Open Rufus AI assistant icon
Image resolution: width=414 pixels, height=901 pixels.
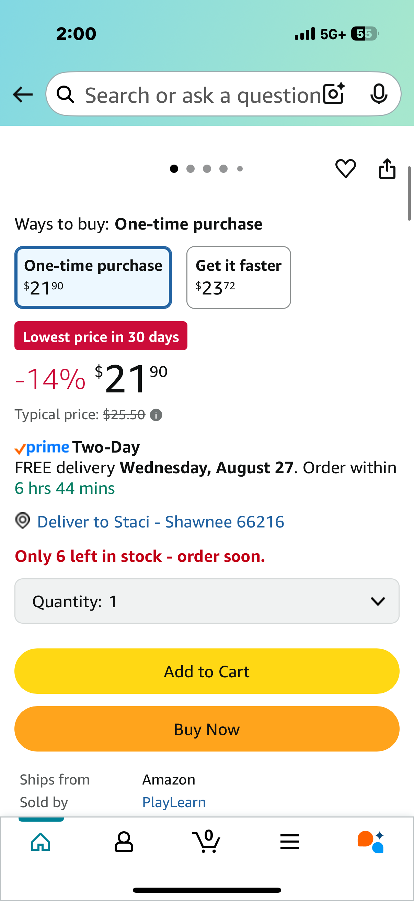pos(371,842)
